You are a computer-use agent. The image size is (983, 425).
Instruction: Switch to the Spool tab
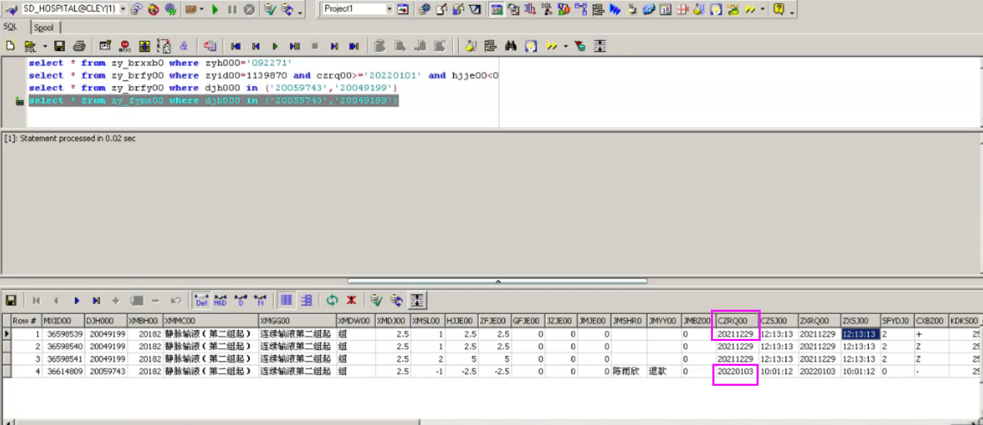coord(44,28)
